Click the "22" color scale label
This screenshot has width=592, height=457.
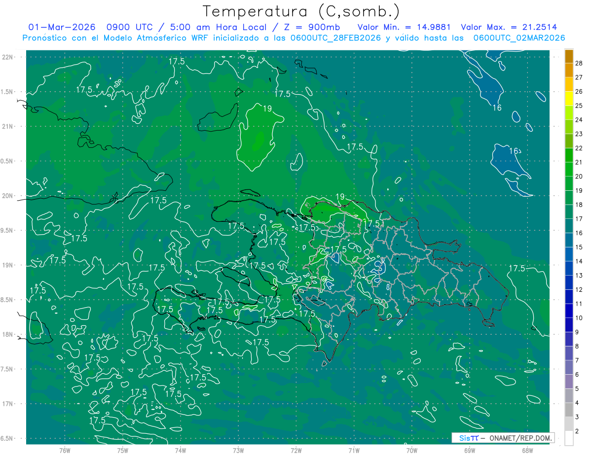tap(579, 148)
